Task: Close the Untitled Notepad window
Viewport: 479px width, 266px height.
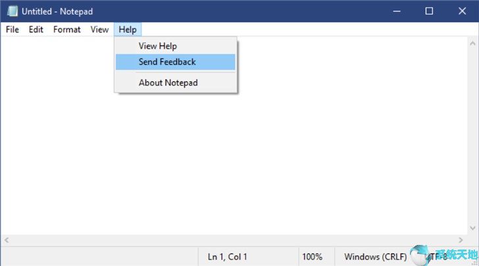Action: [462, 11]
